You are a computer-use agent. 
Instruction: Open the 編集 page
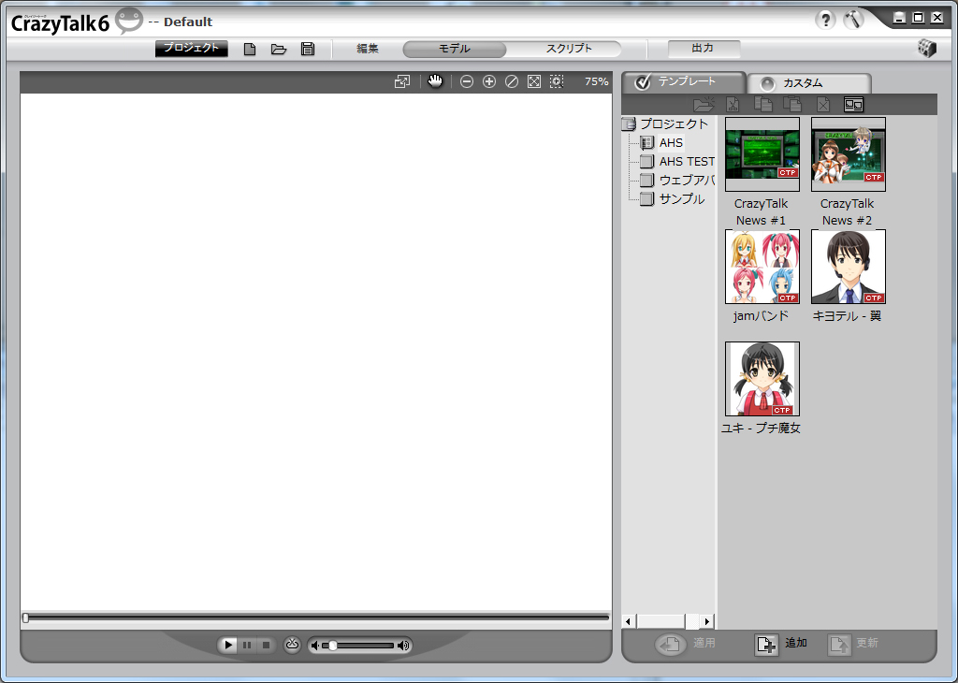click(368, 49)
